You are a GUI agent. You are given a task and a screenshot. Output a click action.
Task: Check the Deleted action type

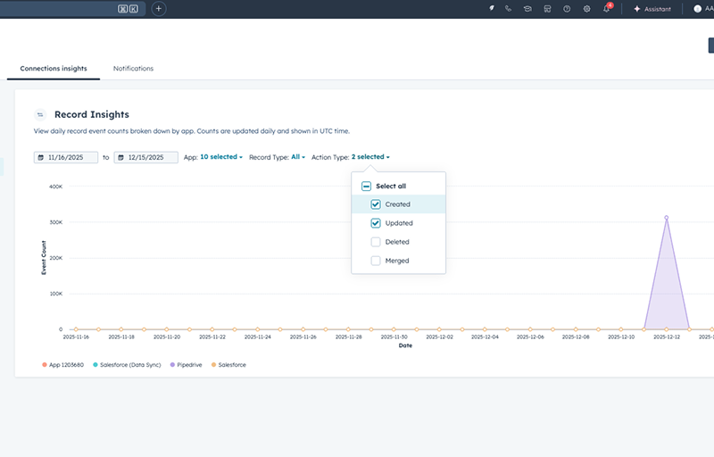376,242
